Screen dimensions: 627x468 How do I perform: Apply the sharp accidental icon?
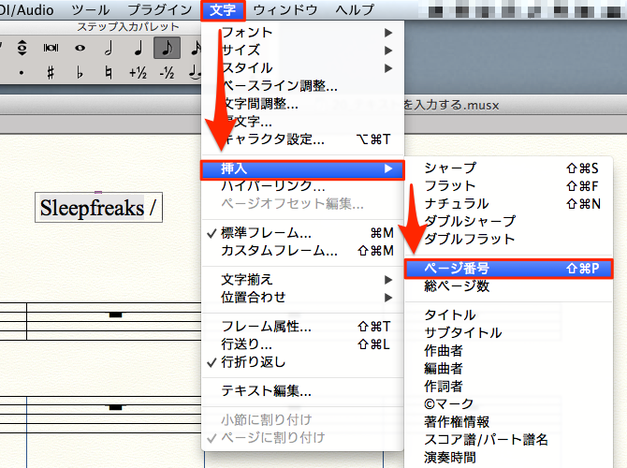[x=51, y=73]
